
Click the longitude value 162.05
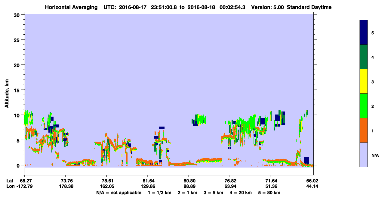(106, 186)
